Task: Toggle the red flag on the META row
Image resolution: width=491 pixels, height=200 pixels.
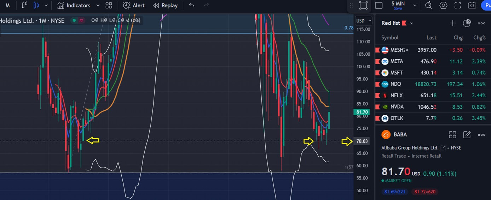Action: [x=377, y=61]
